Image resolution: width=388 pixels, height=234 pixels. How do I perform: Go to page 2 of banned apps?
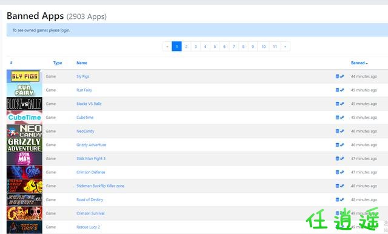tap(186, 46)
